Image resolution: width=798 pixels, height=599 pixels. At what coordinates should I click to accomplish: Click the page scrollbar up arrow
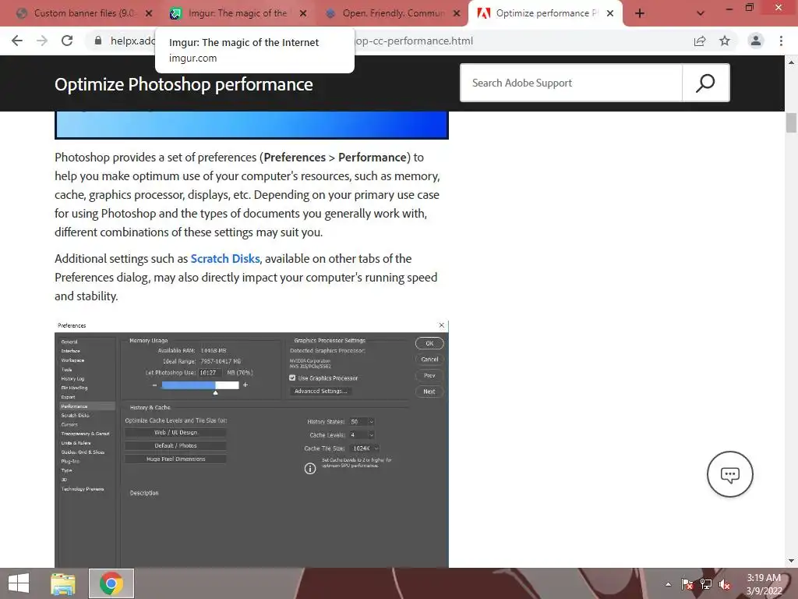[792, 62]
